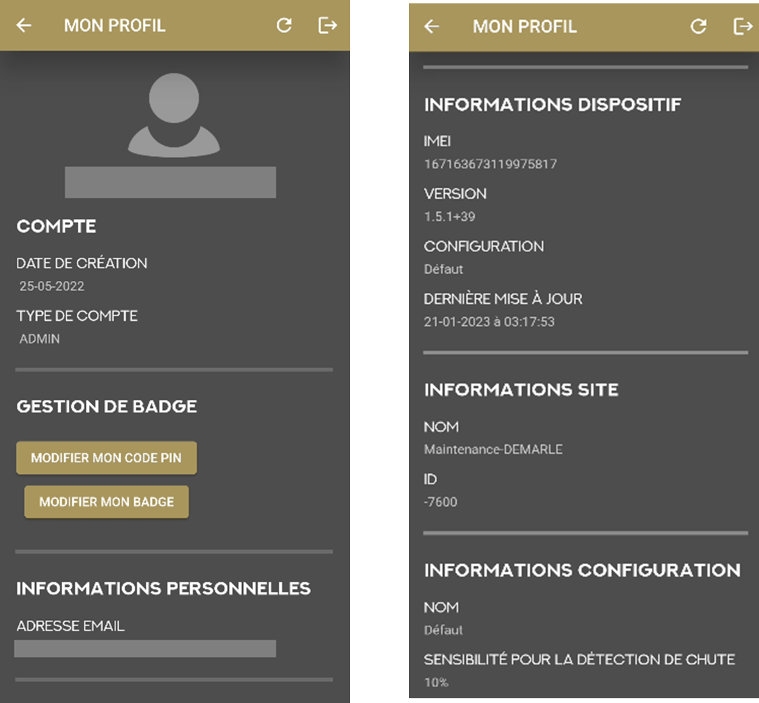Viewport: 759px width, 703px height.
Task: Select the last update timestamp 21-01-2023
Action: [489, 322]
